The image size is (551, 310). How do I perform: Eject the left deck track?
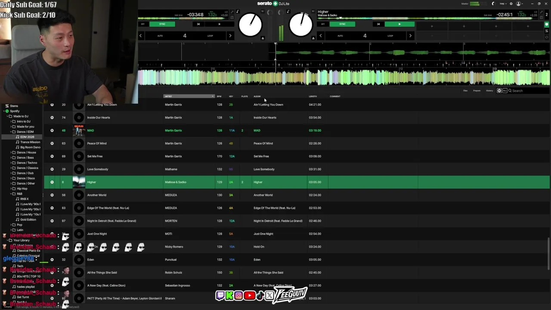tap(263, 38)
